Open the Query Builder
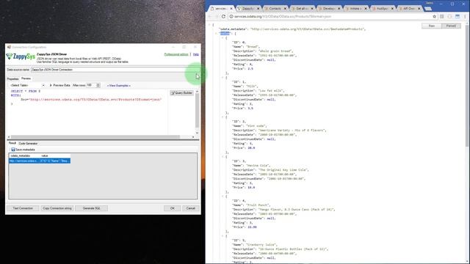The height and width of the screenshot is (264, 470). (x=181, y=93)
